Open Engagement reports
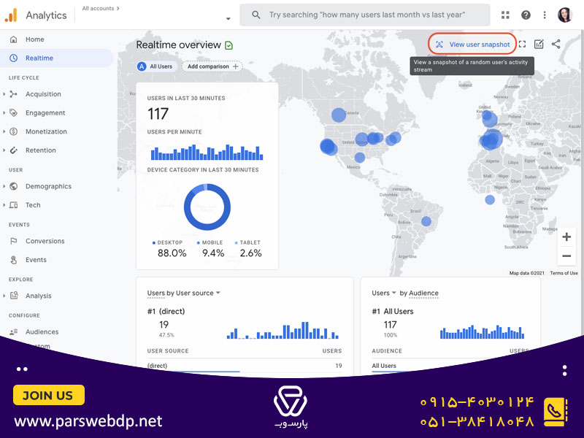Screen dimensions: 584x438 point(45,112)
